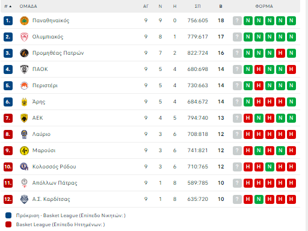
Task: Click the Άρης yellow team crest
Action: pos(24,102)
